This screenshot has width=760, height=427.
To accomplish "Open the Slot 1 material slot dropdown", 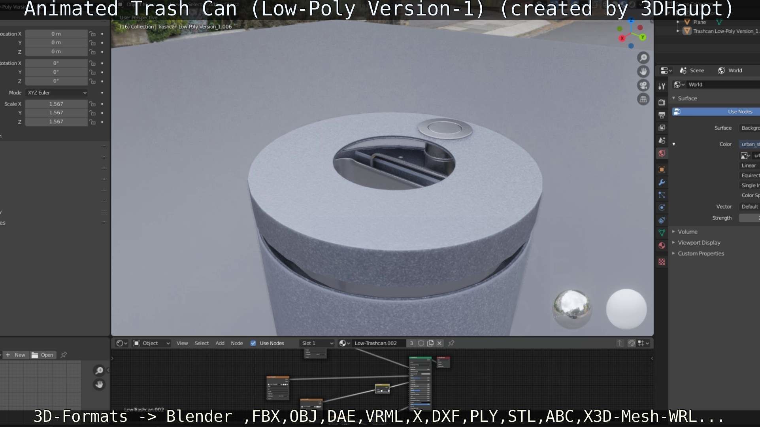I will tap(317, 343).
